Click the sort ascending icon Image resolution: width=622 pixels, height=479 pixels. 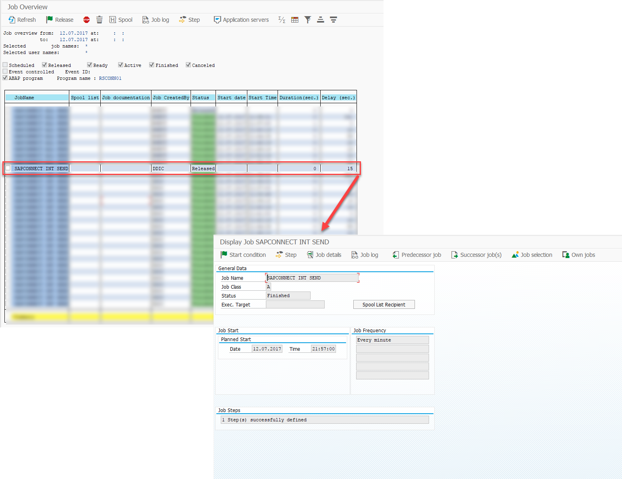coord(321,20)
